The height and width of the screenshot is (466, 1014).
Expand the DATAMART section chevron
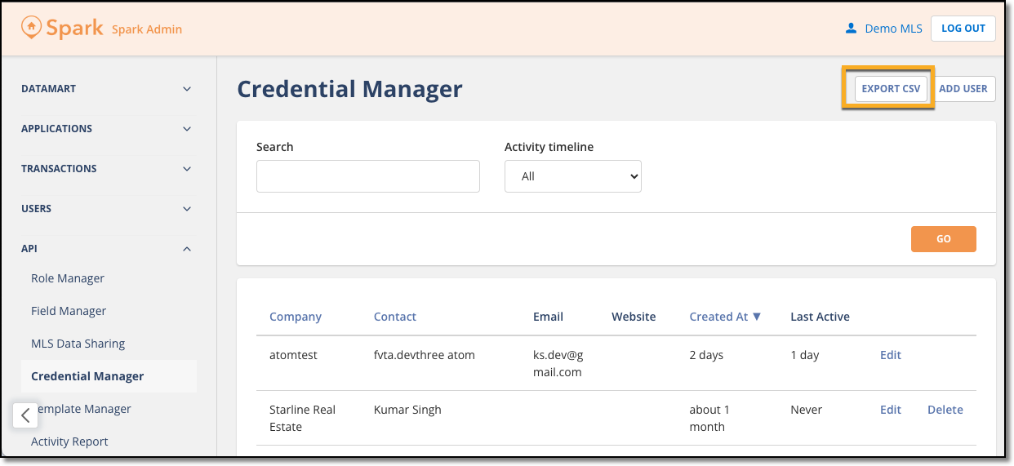(x=187, y=89)
